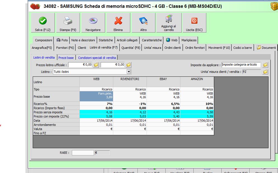The image size is (278, 173).
Task: Click the 4,12 price without tax cell
Action: pos(130,112)
